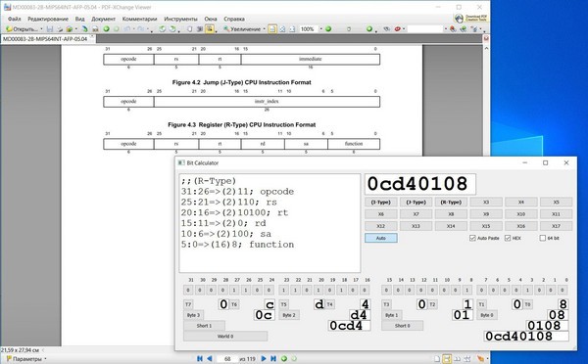
Task: Advance to the next page
Action: point(264,359)
